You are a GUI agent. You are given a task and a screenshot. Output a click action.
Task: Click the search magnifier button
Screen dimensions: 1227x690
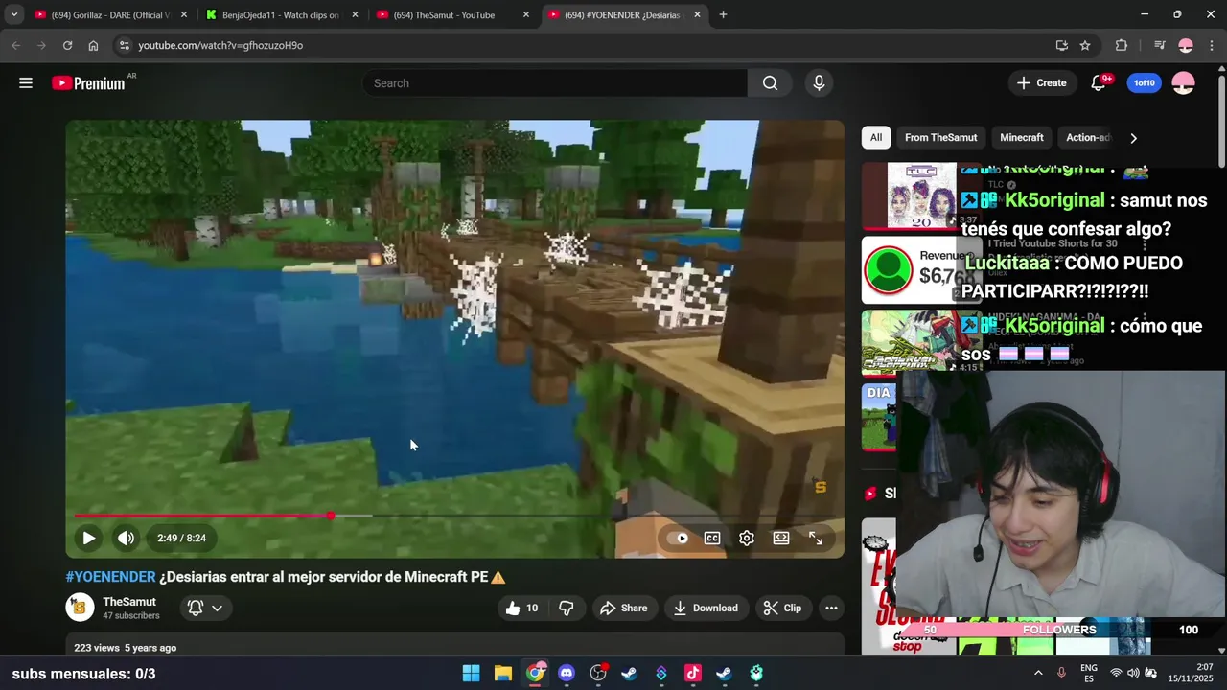click(x=770, y=83)
